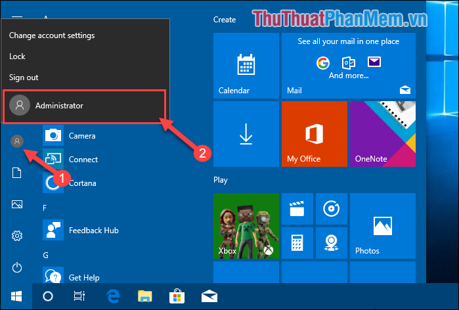Click the letter F section header

pyautogui.click(x=45, y=208)
